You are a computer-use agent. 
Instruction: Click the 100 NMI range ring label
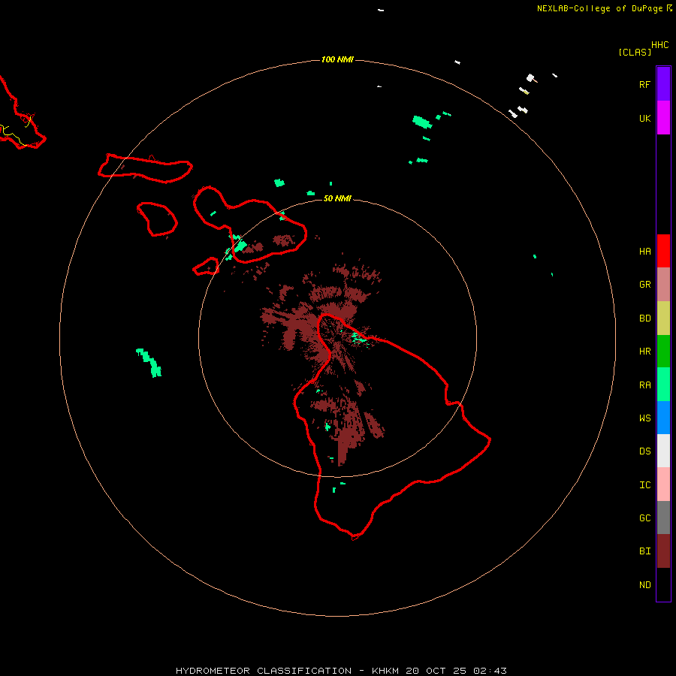click(x=337, y=59)
